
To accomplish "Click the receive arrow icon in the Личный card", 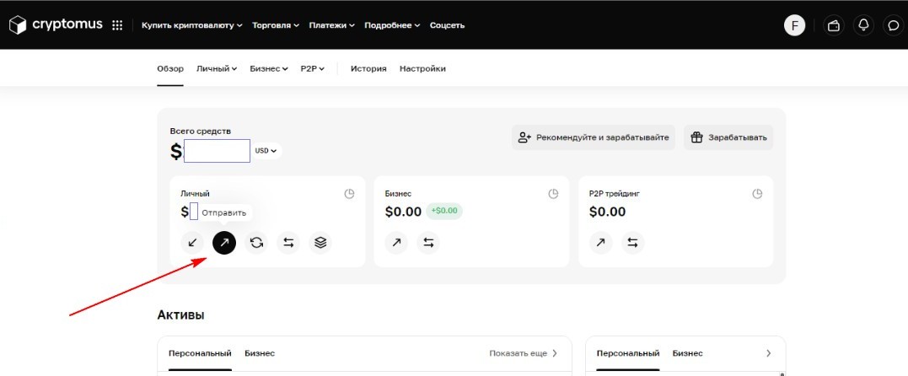I will (x=192, y=243).
